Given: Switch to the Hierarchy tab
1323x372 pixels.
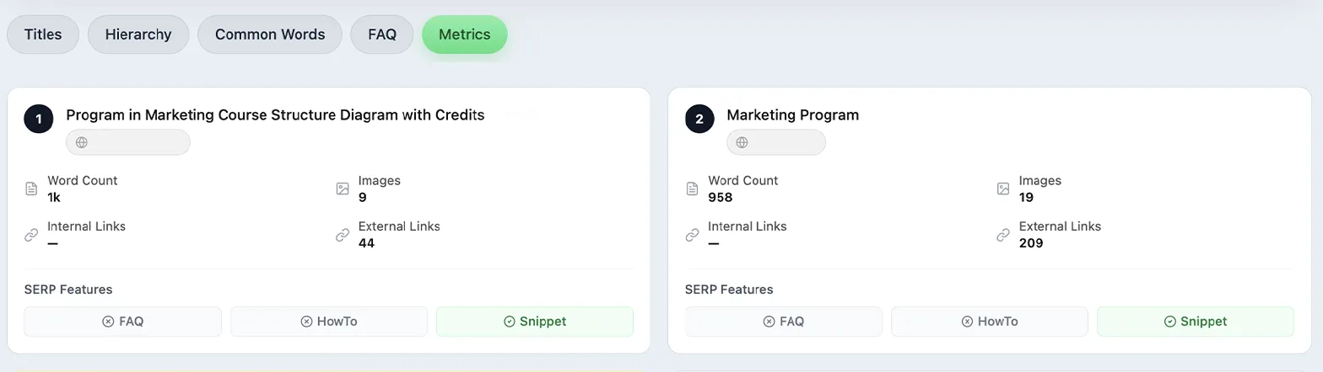Looking at the screenshot, I should (138, 35).
